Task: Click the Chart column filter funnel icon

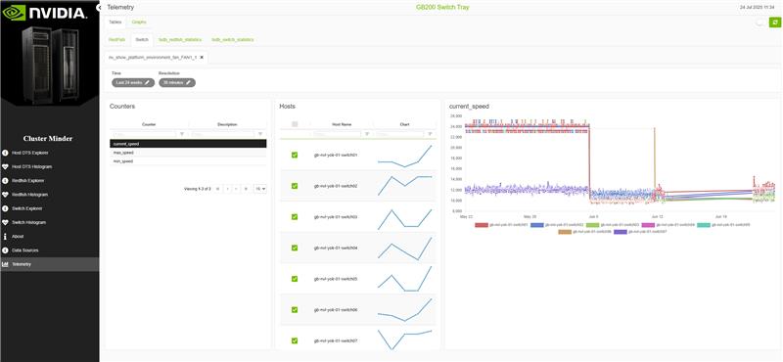Action: 430,134
